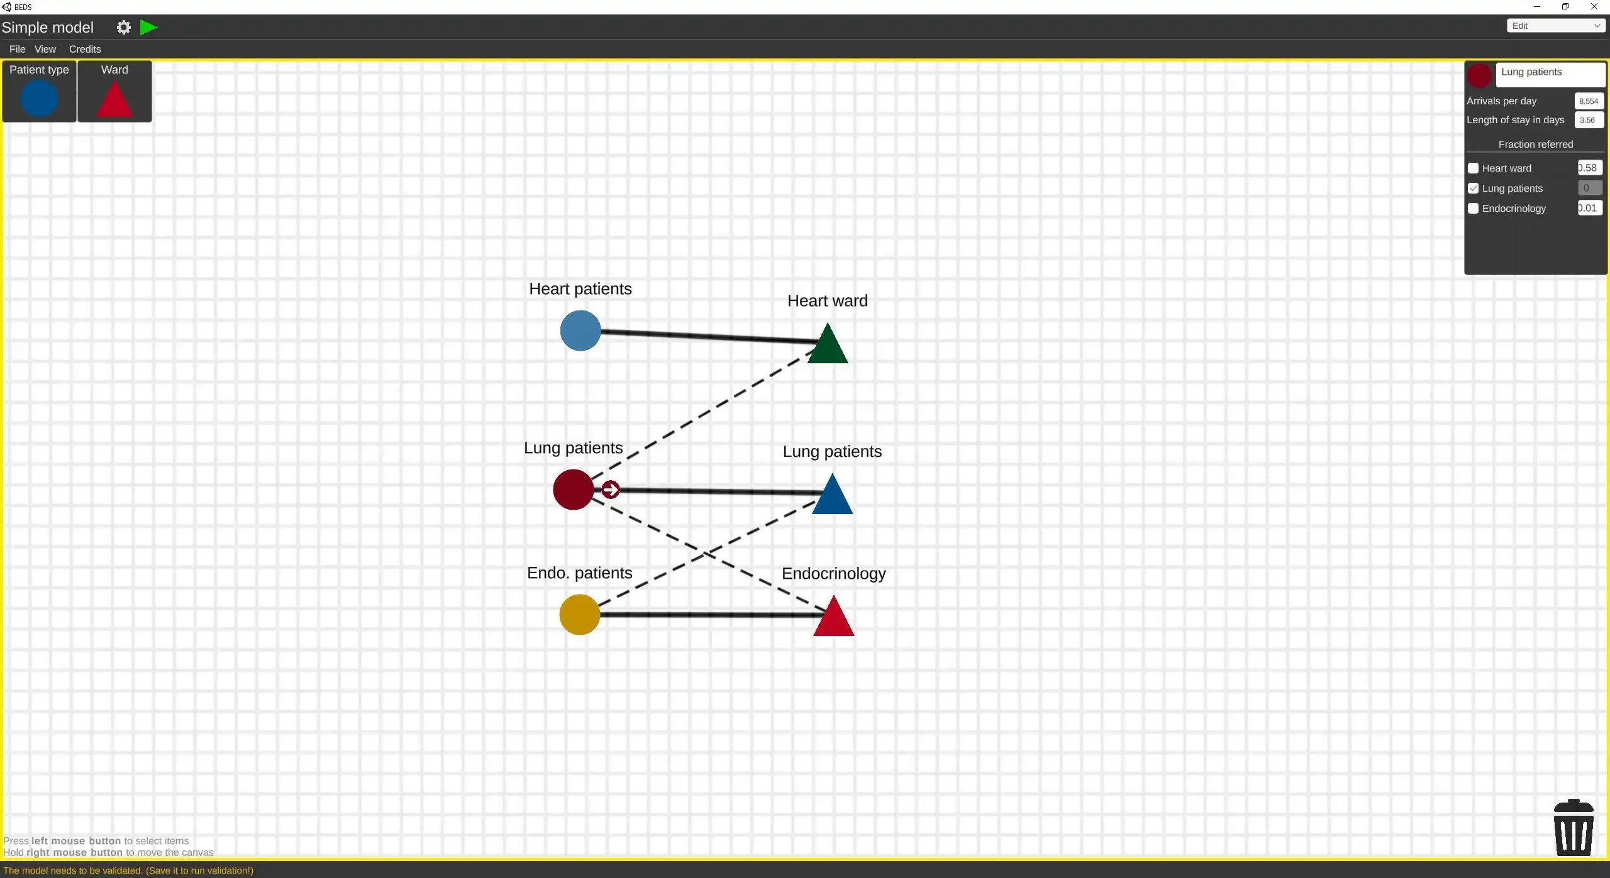Screen dimensions: 1610x878
Task: Click the Patient type tab
Action: [x=38, y=69]
